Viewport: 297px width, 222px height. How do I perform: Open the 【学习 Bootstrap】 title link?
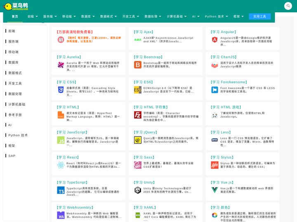pos(148,57)
